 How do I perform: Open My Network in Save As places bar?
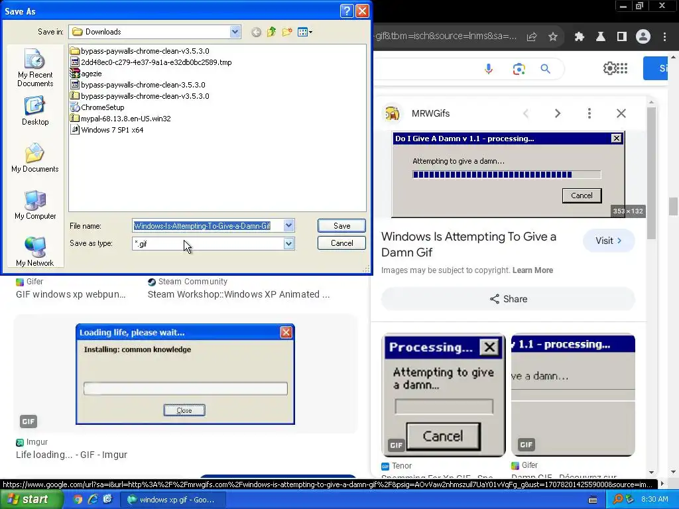pyautogui.click(x=35, y=252)
